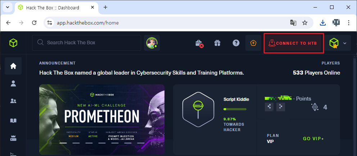Go forward with browser forward arrow
Viewport: 357px width, 156px height.
21,23
